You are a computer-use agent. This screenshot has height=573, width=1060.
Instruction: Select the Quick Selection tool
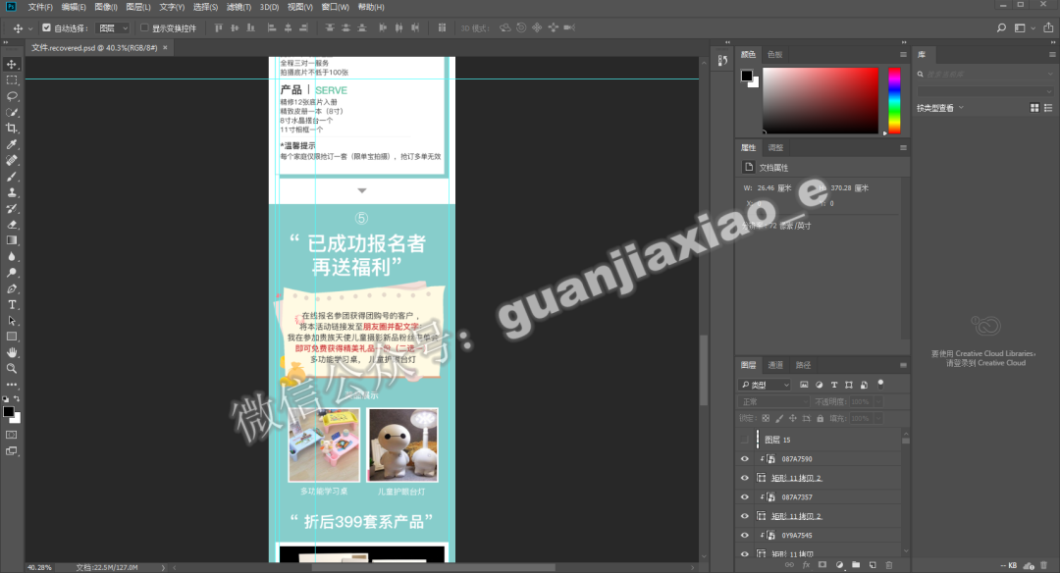(x=12, y=112)
